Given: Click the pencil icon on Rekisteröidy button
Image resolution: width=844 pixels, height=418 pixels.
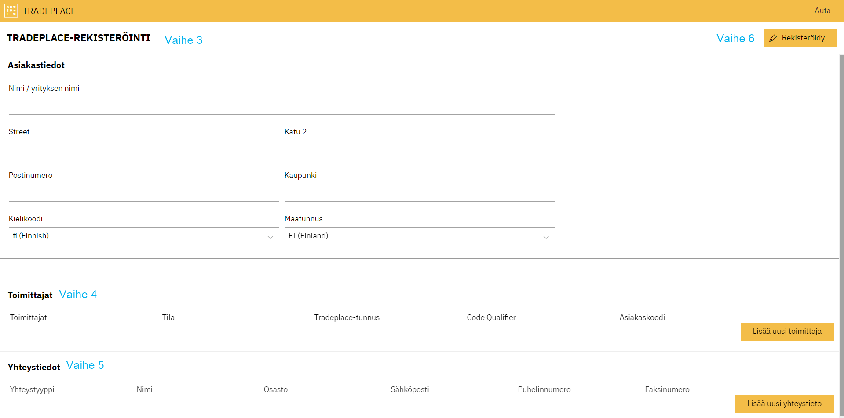Looking at the screenshot, I should click(x=773, y=38).
